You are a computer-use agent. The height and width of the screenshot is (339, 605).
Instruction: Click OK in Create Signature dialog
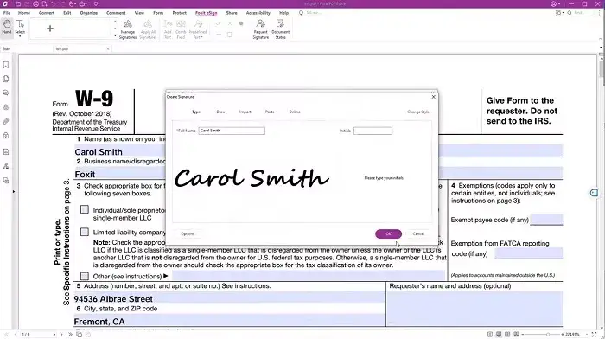click(x=388, y=234)
